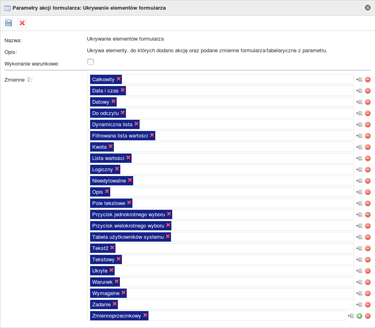The height and width of the screenshot is (328, 375).
Task: Remove the Warunek tag
Action: pos(116,281)
